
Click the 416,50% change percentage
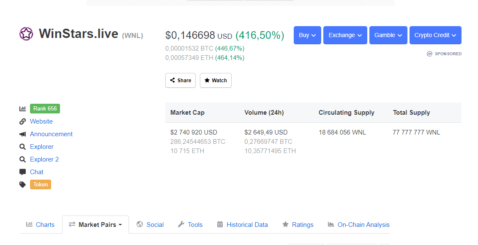tap(260, 35)
